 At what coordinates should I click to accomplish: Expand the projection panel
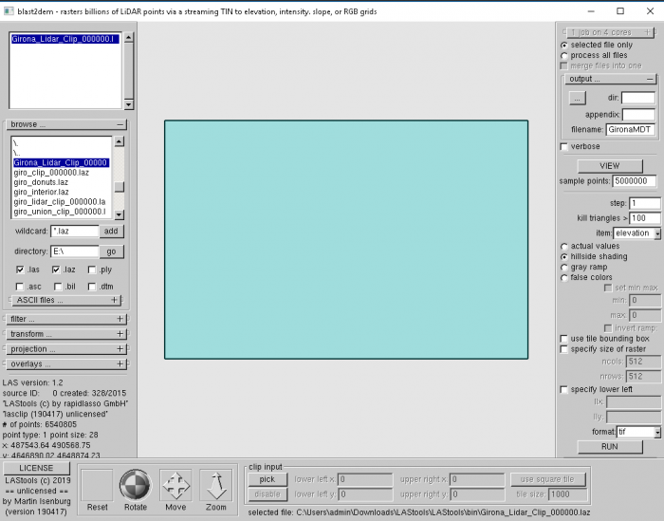pyautogui.click(x=120, y=349)
